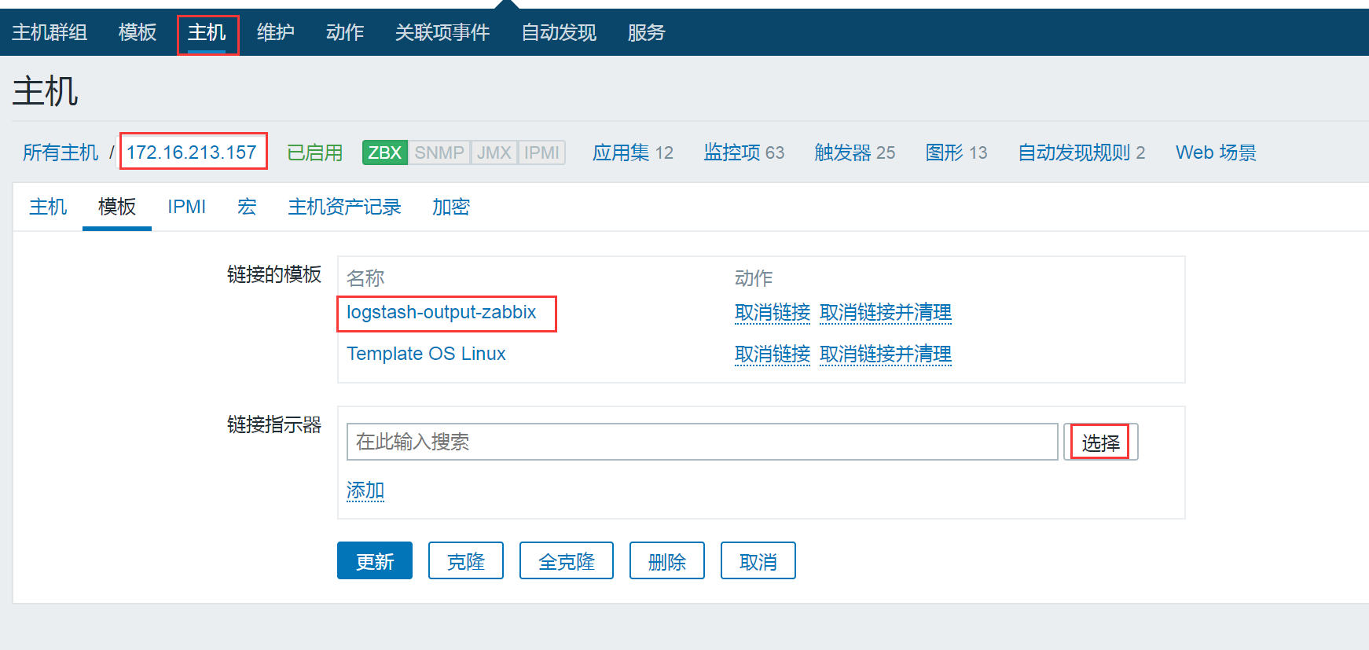Go to 动作 in the navigation bar
Screen dimensions: 1369x650
pos(345,32)
